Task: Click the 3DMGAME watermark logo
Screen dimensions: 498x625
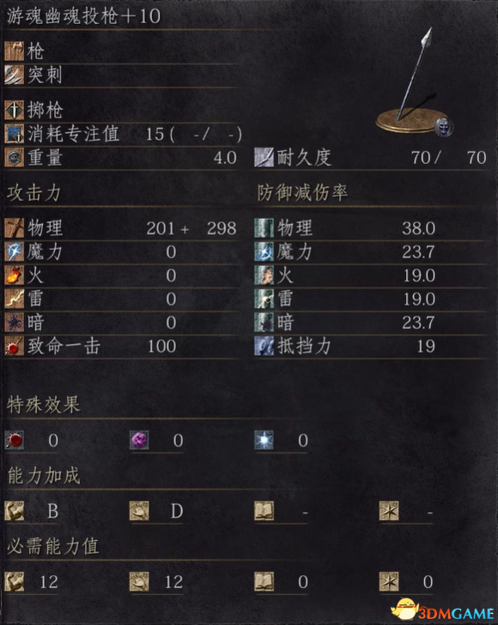Action: [442, 610]
